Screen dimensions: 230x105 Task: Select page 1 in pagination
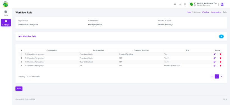pyautogui.click(x=217, y=76)
